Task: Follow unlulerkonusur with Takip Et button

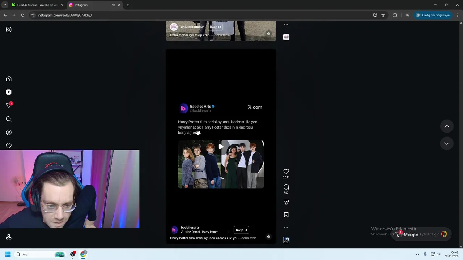Action: tap(215, 27)
